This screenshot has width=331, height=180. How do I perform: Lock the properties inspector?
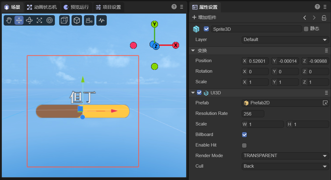(324, 18)
